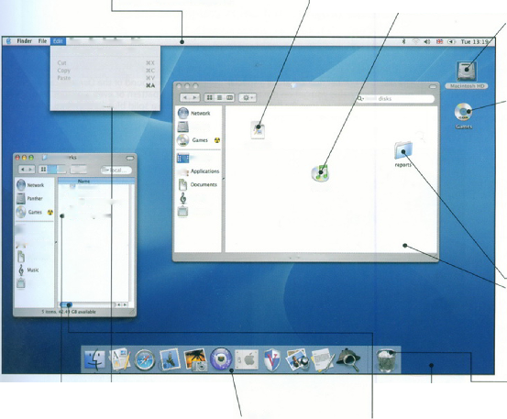Toggle the large window's toolbar with the pill button

click(433, 87)
